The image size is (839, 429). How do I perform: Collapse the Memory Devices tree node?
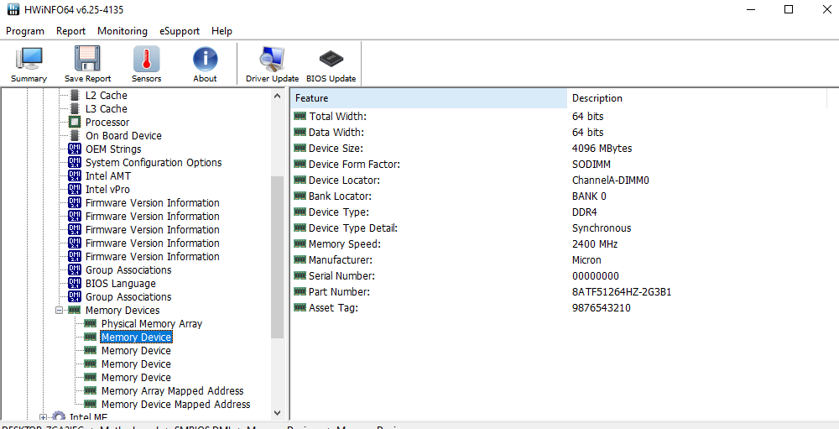[x=60, y=310]
